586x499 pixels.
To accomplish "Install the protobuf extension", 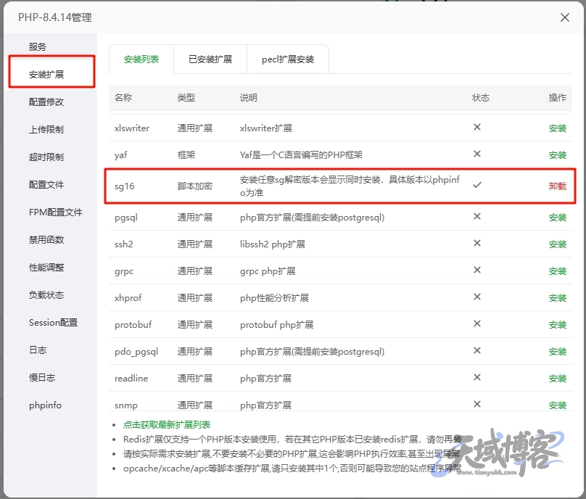I will click(557, 324).
